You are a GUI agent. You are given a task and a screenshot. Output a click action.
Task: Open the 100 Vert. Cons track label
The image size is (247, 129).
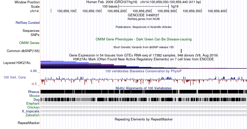15,77
